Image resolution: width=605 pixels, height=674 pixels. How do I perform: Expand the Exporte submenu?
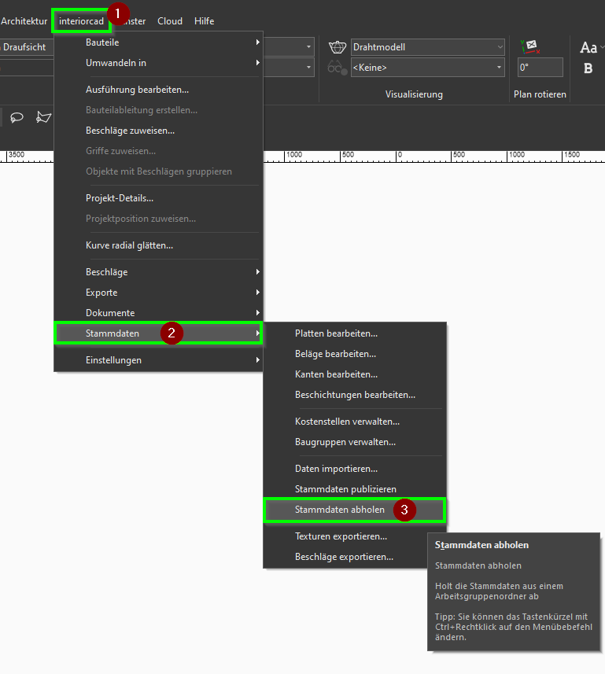(x=158, y=293)
